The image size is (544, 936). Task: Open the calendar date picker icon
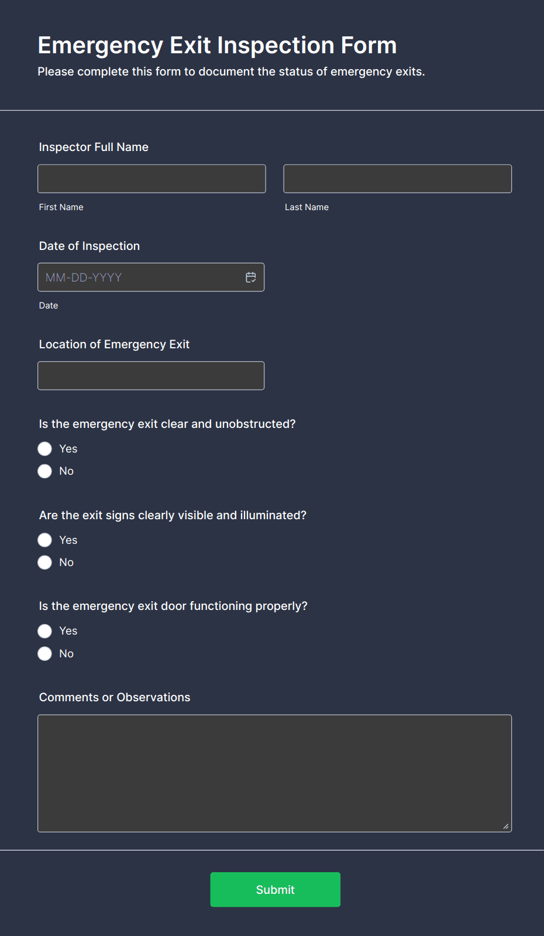tap(250, 277)
